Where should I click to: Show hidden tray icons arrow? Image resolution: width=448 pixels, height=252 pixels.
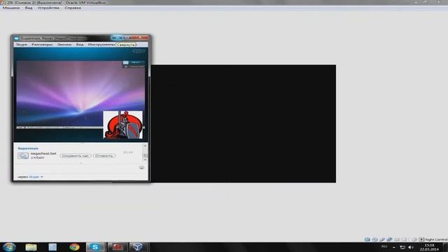click(x=394, y=247)
